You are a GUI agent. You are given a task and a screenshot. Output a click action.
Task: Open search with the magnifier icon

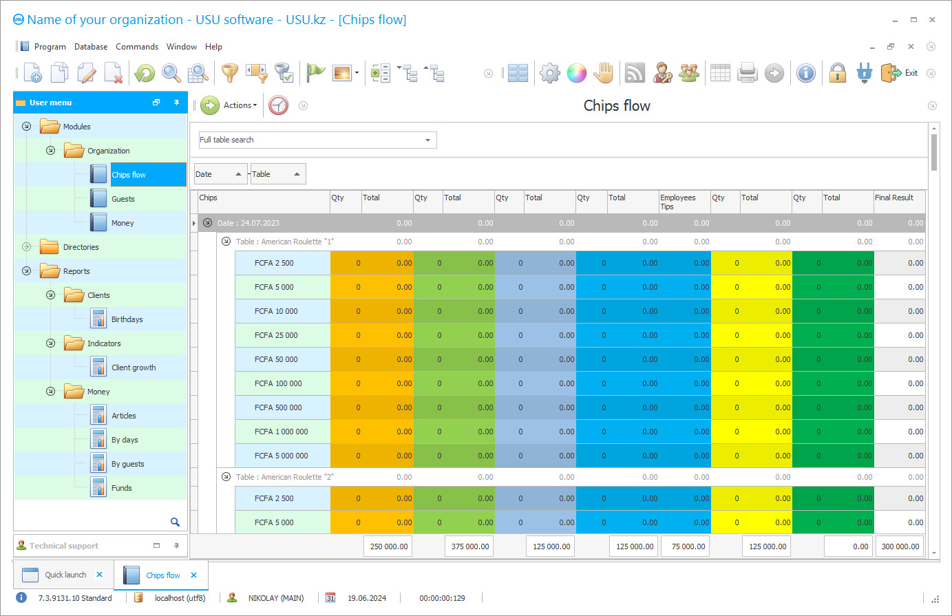(x=171, y=72)
